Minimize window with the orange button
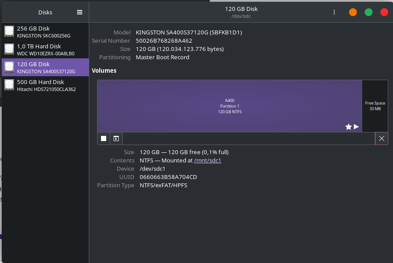Viewport: 393px width, 263px height. click(x=353, y=12)
